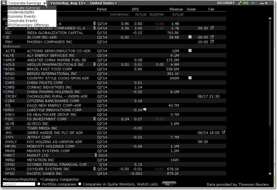277x190 pixels.
Task: Click the alert icon beside the 0.86 consensus row
Action: coord(94,23)
